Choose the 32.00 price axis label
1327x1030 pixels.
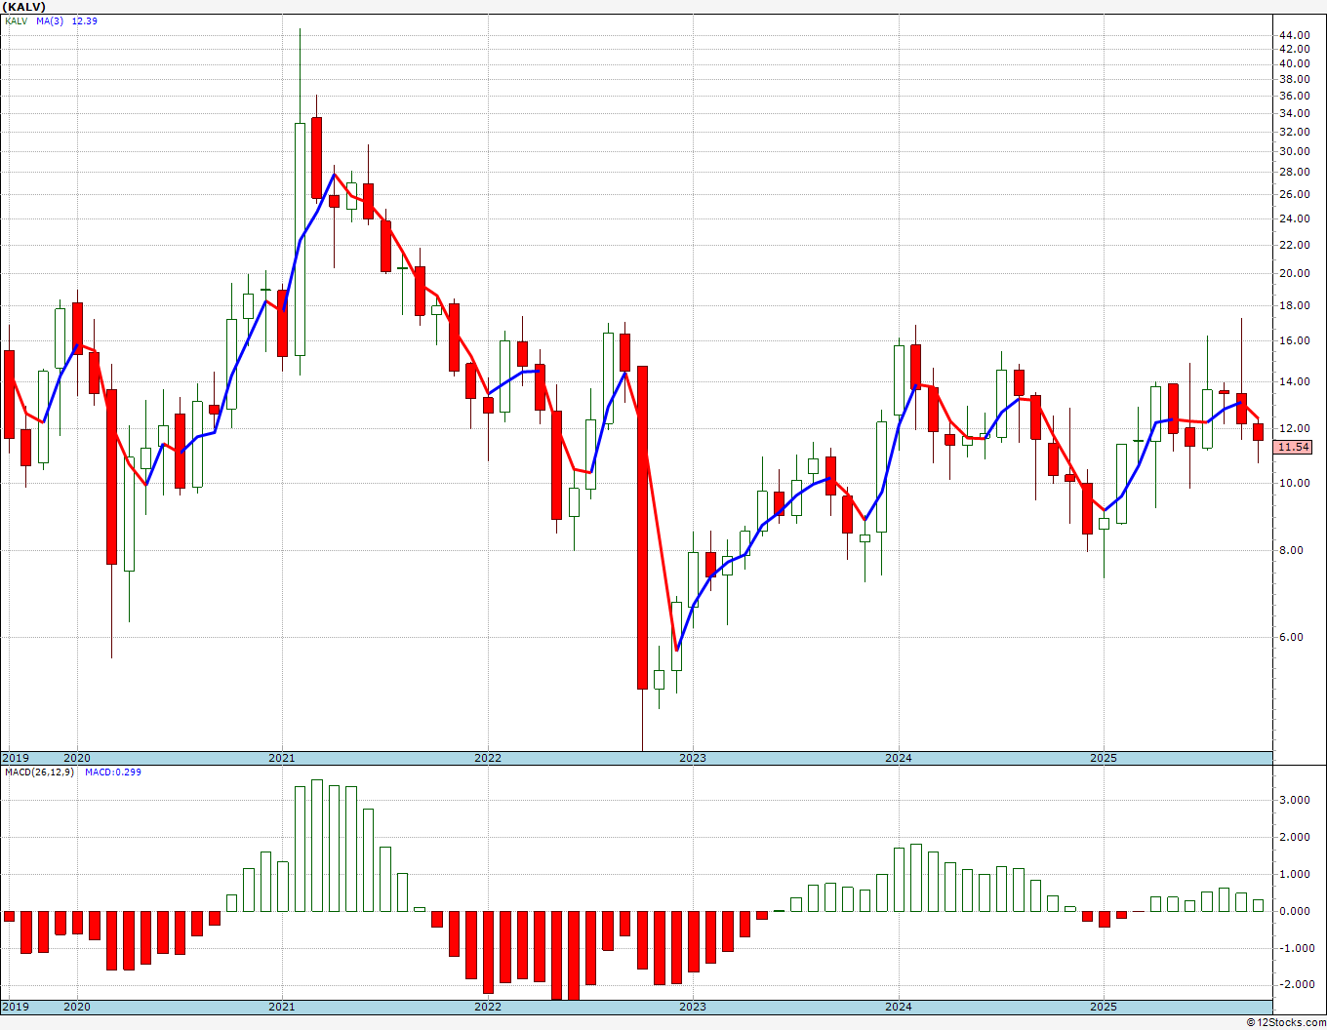[1294, 132]
